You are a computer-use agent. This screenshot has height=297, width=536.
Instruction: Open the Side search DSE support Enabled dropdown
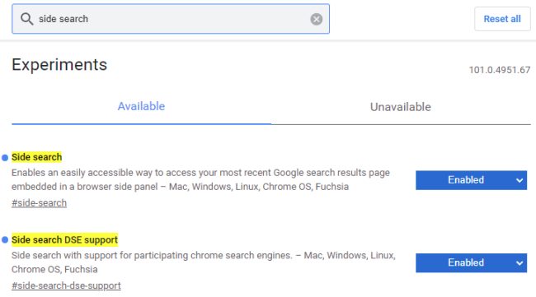click(x=471, y=263)
